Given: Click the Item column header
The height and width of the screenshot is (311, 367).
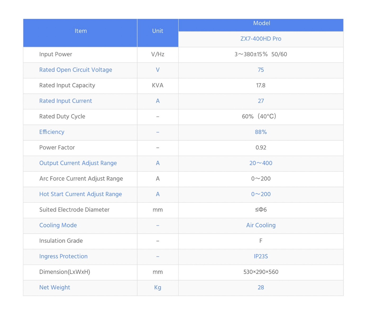Looking at the screenshot, I should [80, 31].
